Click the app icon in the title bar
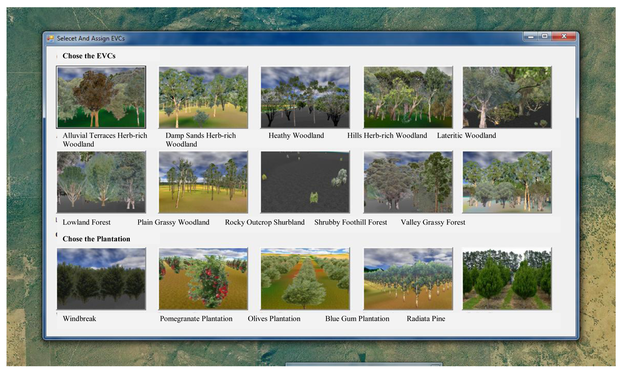 point(50,38)
